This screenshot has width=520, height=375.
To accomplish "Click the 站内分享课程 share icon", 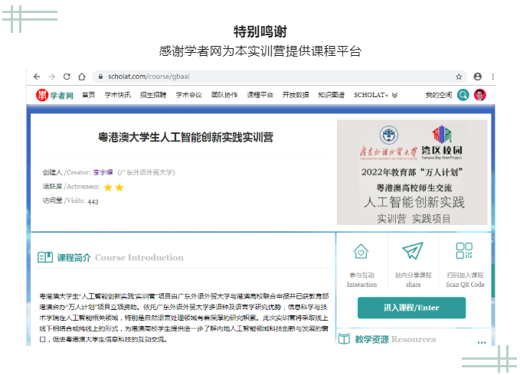I will coord(413,252).
